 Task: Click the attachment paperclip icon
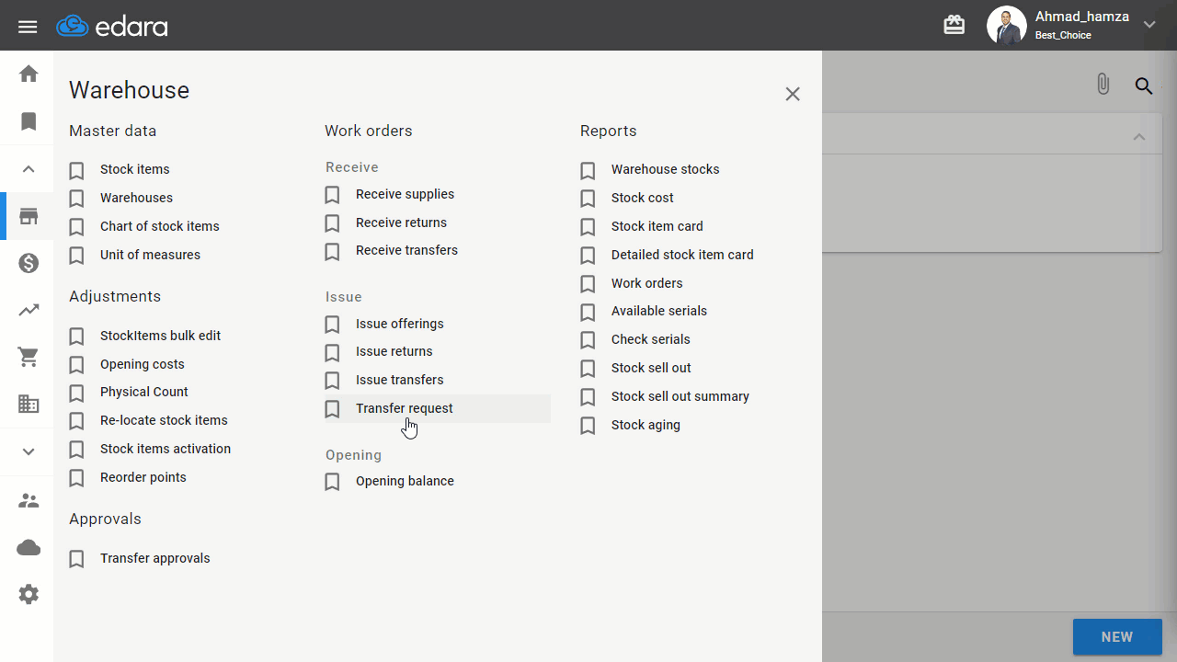coord(1103,85)
